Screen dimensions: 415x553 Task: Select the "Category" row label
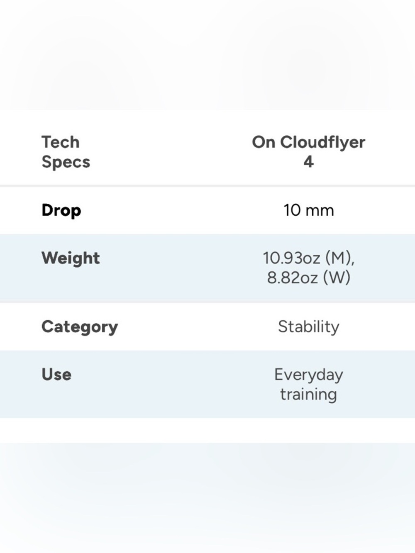(80, 327)
